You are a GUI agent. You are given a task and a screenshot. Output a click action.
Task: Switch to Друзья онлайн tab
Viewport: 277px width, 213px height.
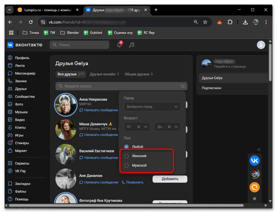tap(104, 74)
